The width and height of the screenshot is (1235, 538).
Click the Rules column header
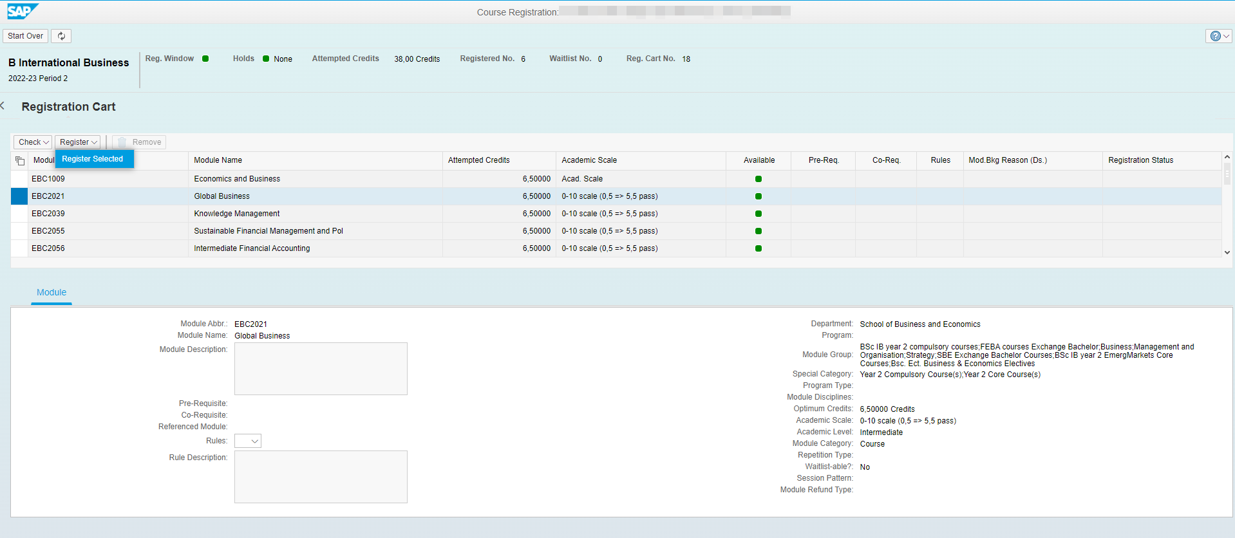(940, 160)
